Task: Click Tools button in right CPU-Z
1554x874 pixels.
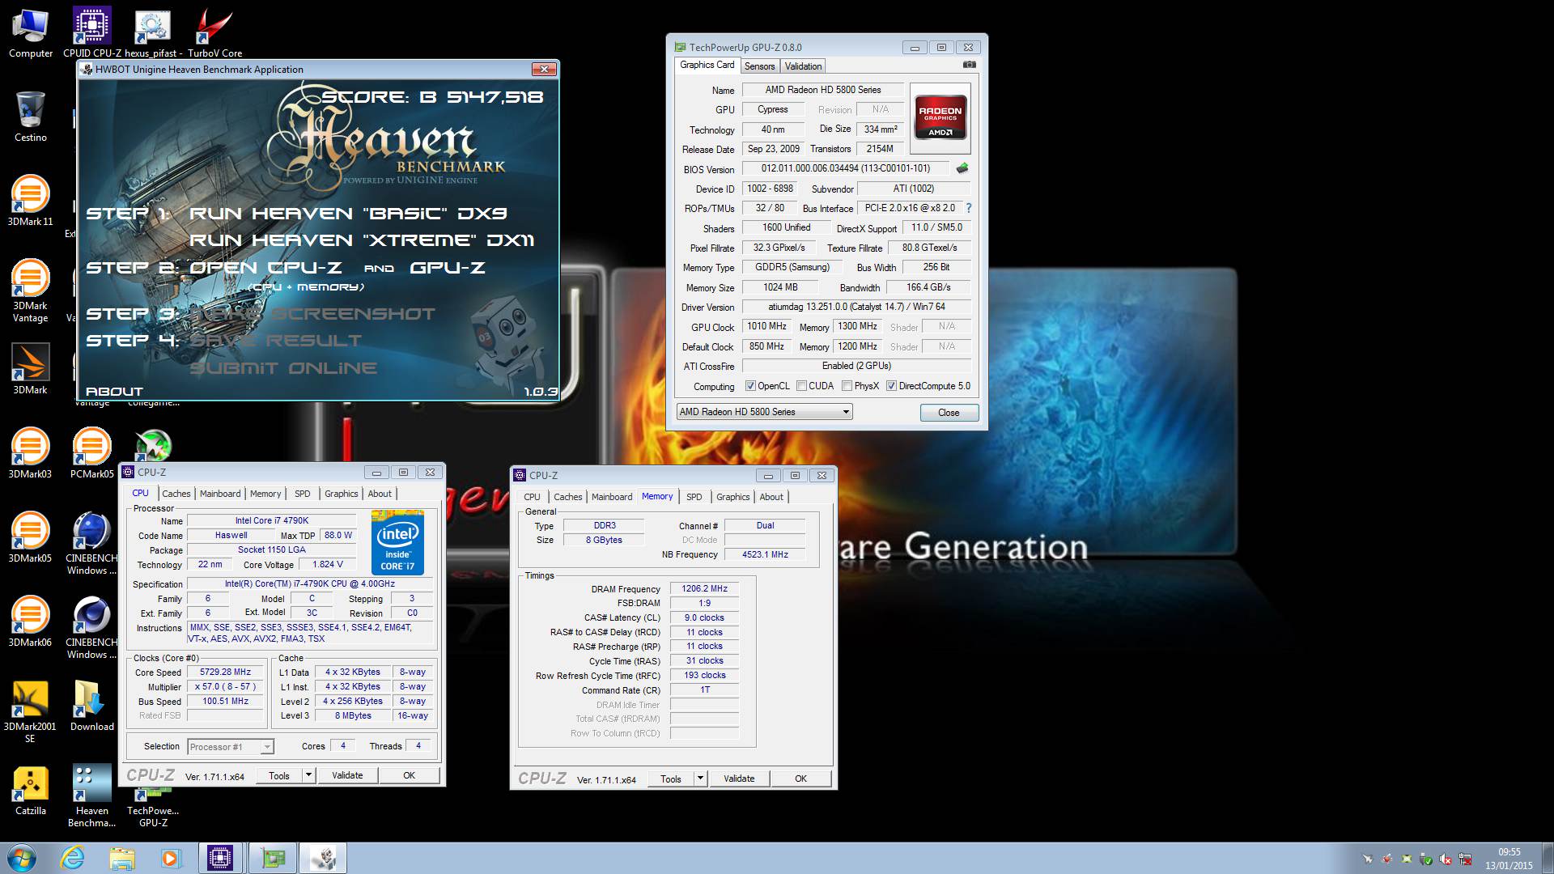Action: click(671, 779)
